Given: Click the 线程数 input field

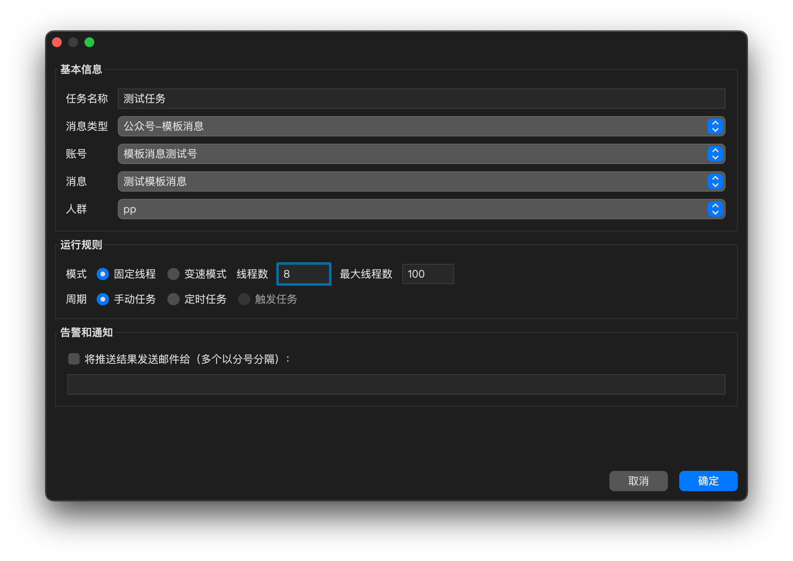Looking at the screenshot, I should [304, 274].
